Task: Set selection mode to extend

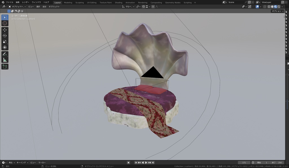Action: (12, 11)
